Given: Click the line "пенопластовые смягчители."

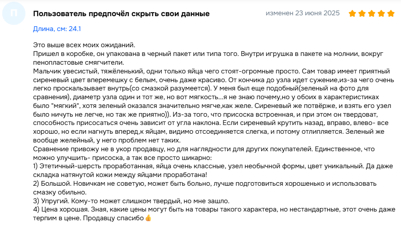Looking at the screenshot, I should tap(78, 62).
